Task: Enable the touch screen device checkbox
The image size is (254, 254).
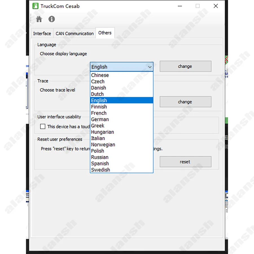Action: (43, 126)
